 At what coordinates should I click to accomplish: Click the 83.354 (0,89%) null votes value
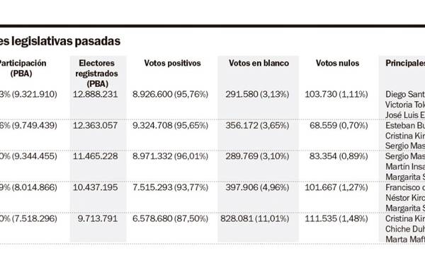(x=339, y=156)
